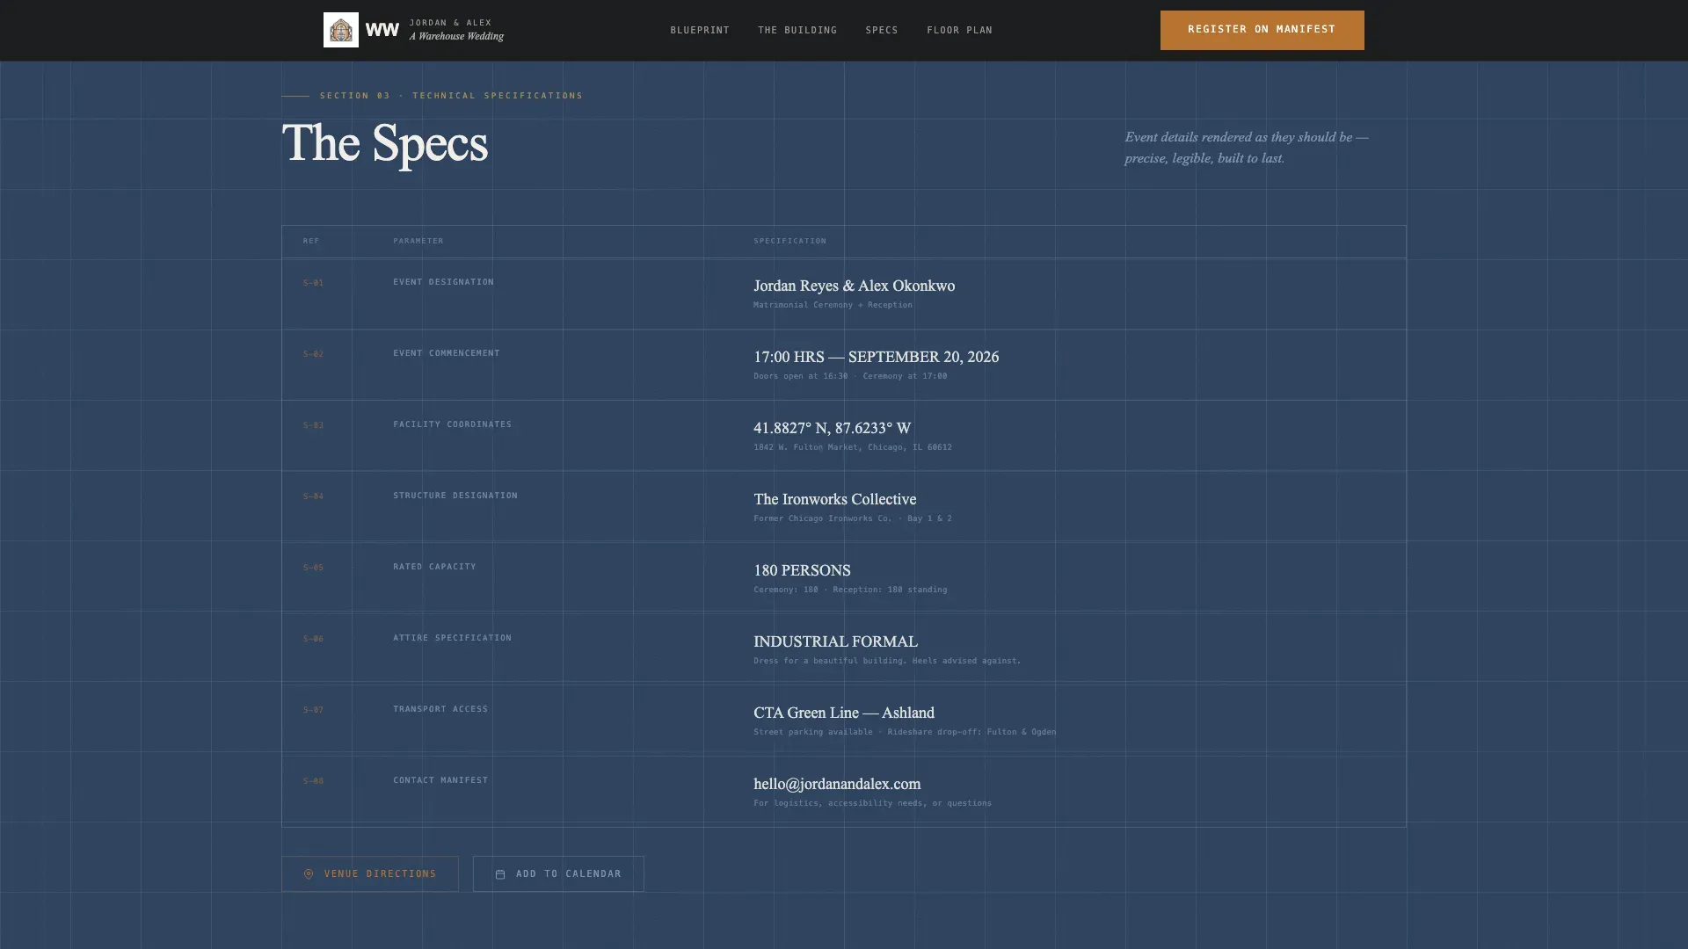Click The Ironworks Collective venue name
Viewport: 1688px width, 949px height.
point(834,499)
